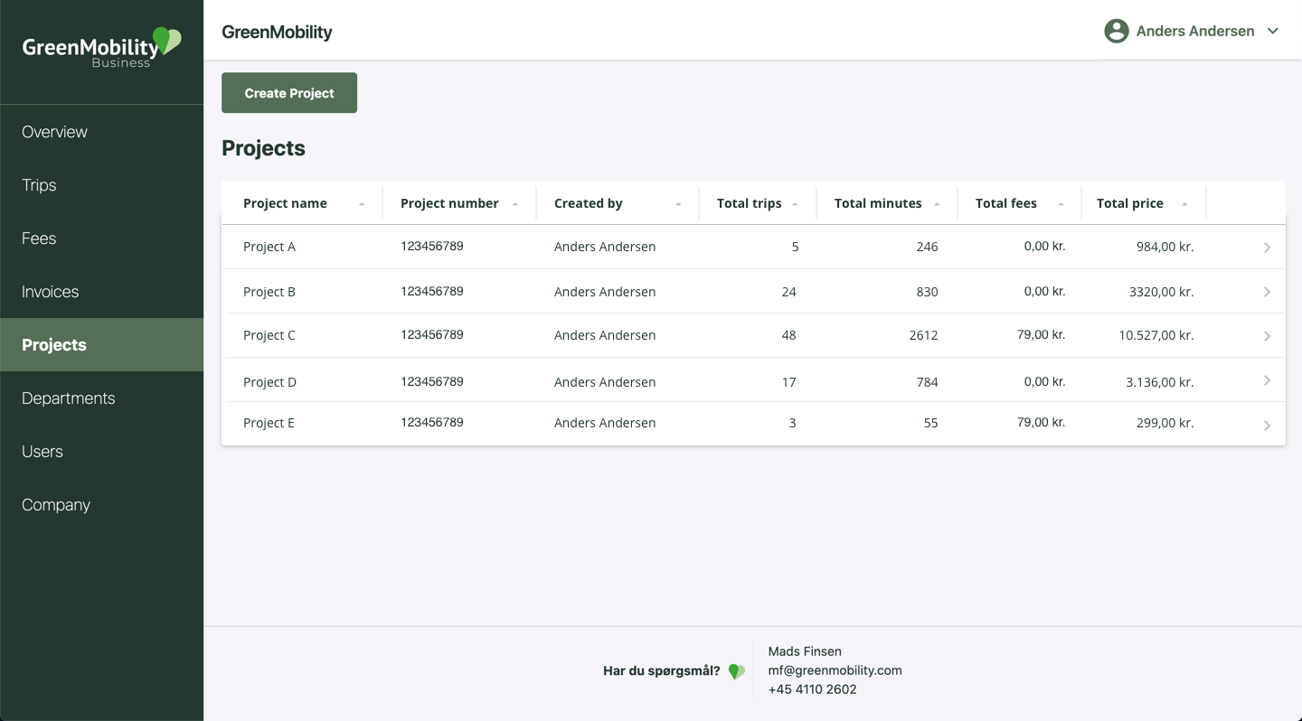Click total price 3.136,00 kr.
Image resolution: width=1302 pixels, height=721 pixels.
tap(1160, 382)
